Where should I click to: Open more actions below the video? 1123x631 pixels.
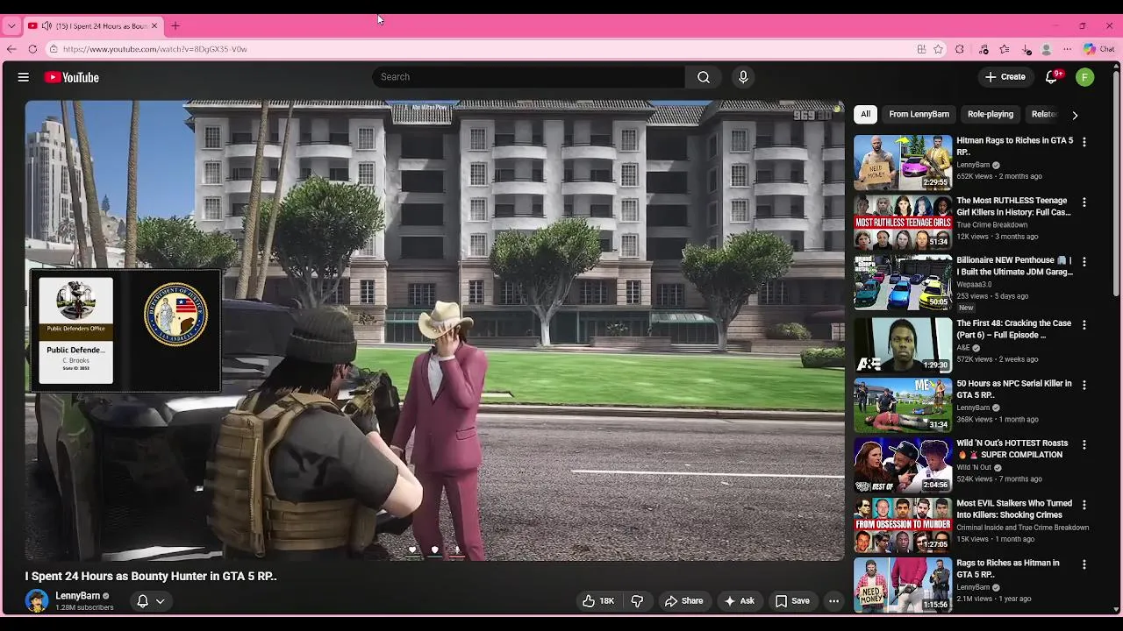pos(833,601)
